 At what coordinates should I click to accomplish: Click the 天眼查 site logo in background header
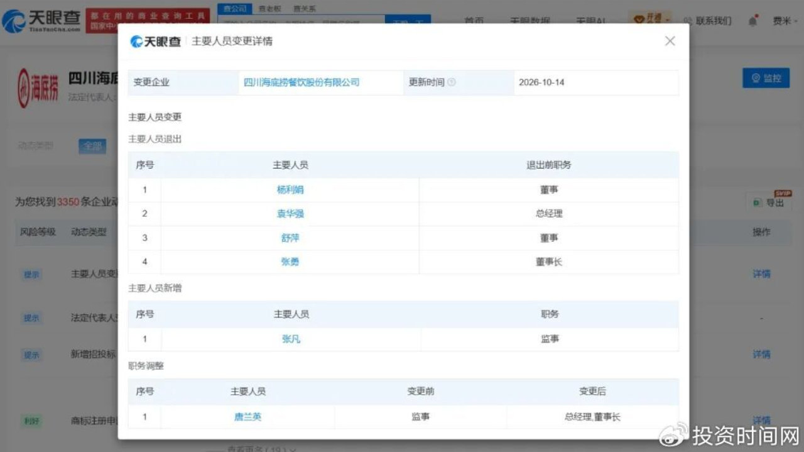tap(41, 21)
